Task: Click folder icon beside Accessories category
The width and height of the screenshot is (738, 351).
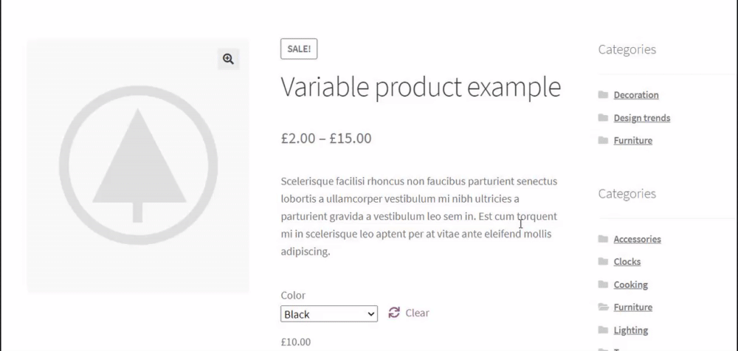Action: pyautogui.click(x=603, y=239)
